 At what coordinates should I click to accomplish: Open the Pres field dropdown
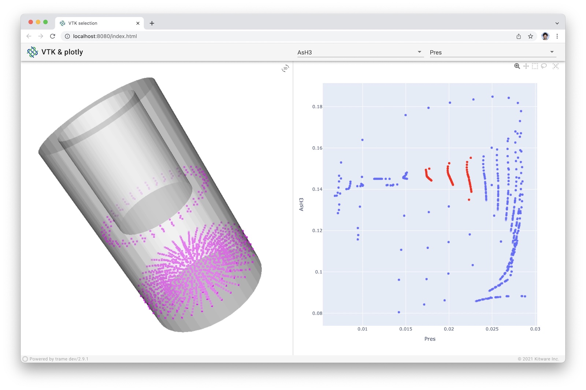[493, 52]
